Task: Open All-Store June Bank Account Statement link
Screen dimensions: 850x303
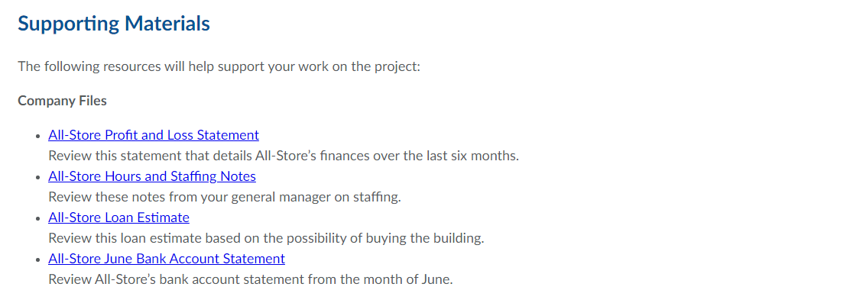Action: coord(167,259)
